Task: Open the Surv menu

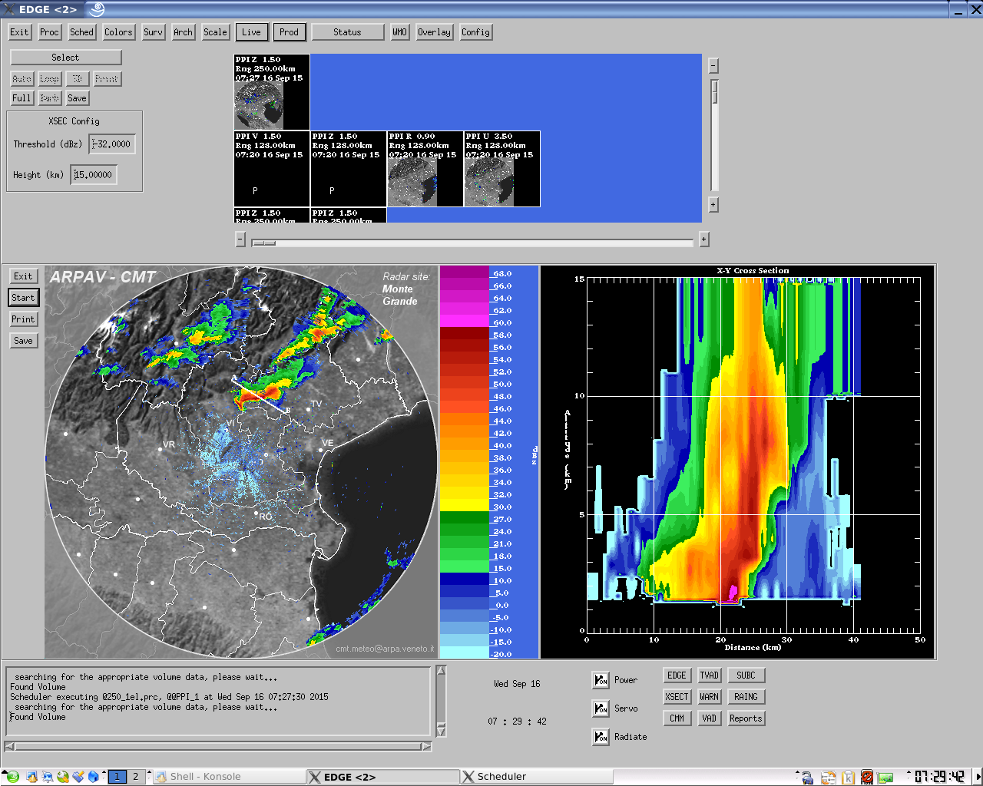Action: 153,32
